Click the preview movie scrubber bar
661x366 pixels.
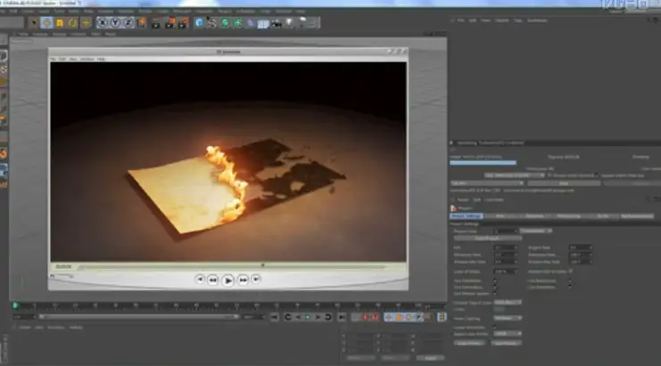coord(232,267)
